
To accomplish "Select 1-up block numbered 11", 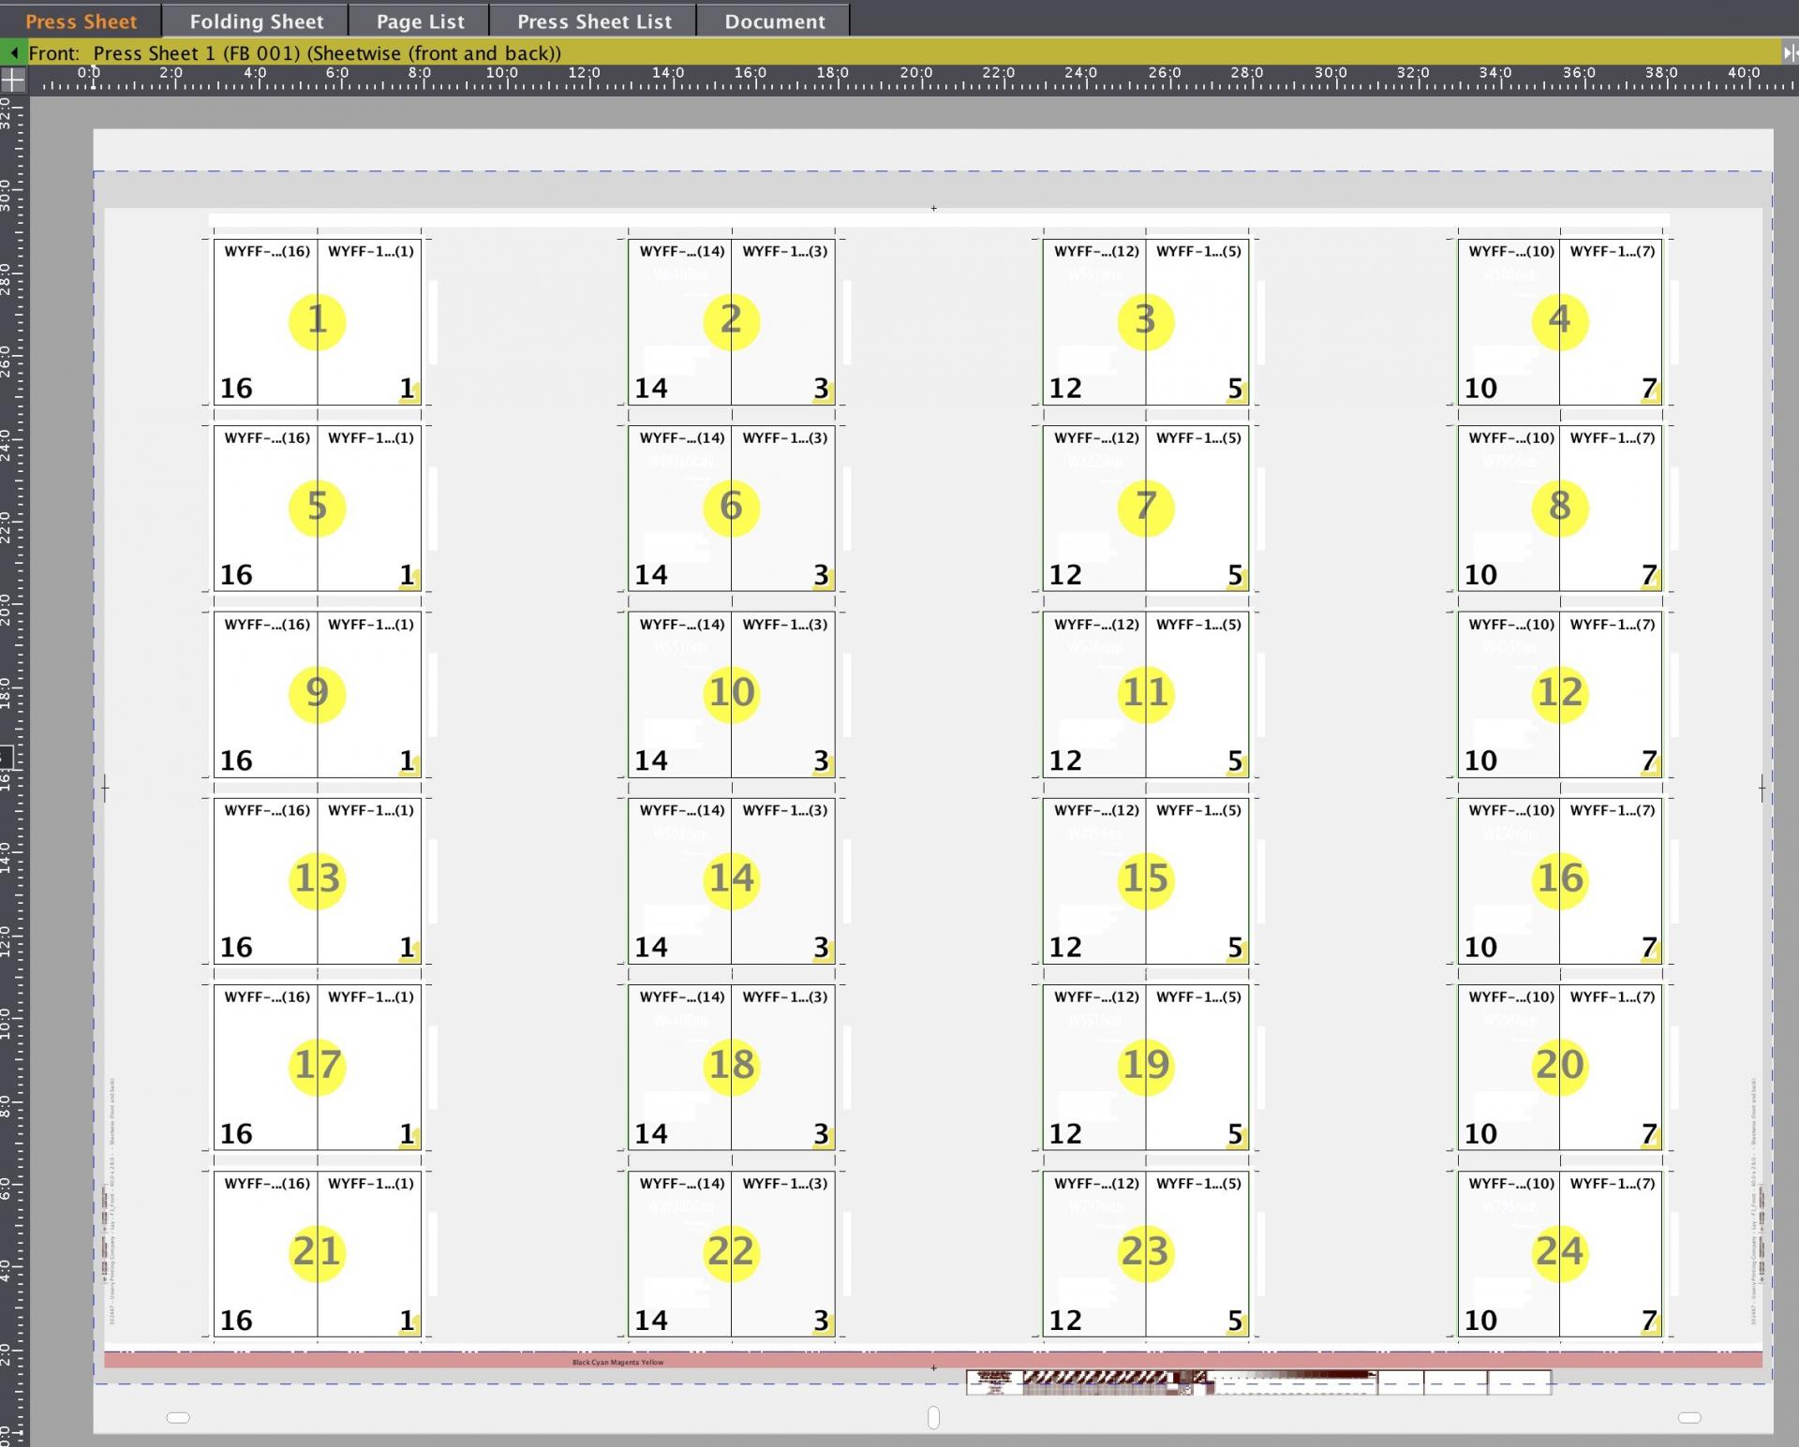I will (1145, 694).
